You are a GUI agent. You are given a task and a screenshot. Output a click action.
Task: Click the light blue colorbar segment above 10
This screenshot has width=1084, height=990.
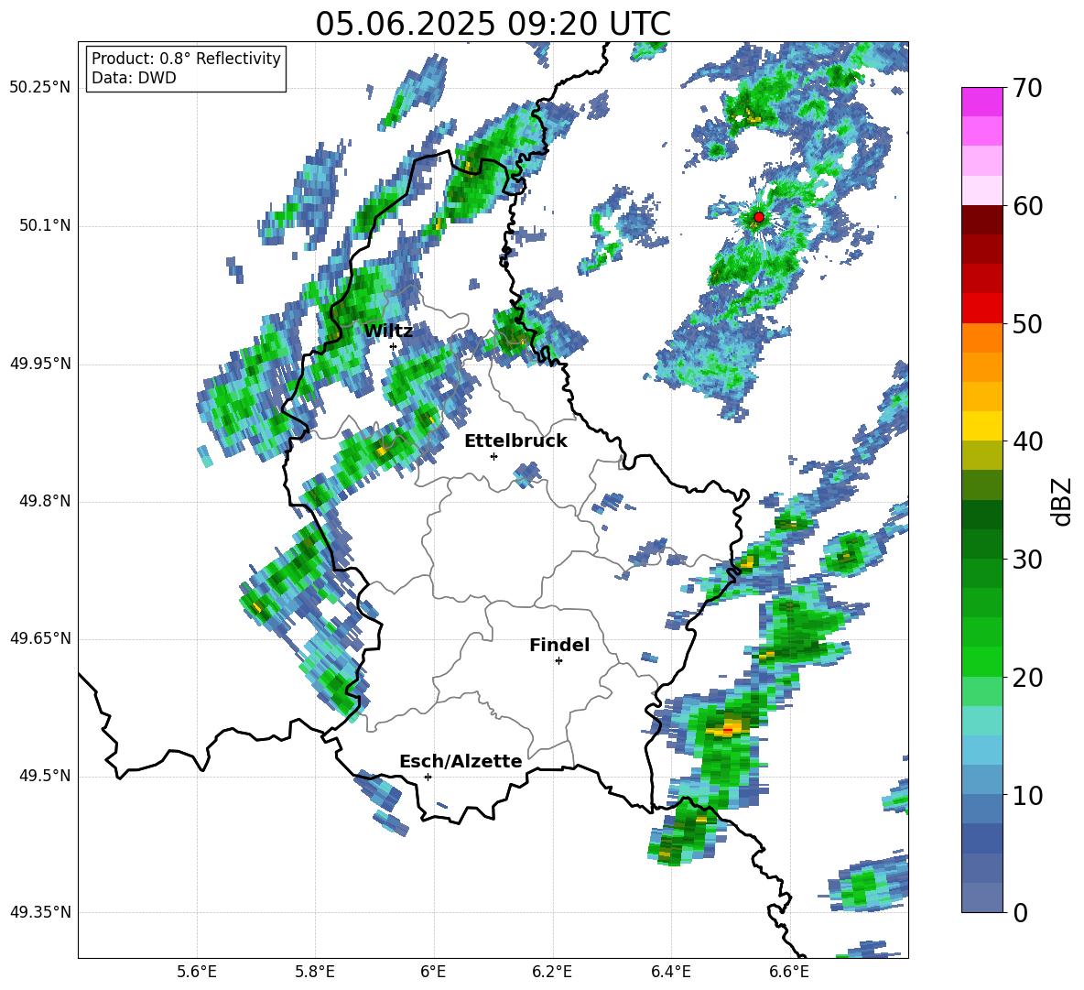pos(981,751)
